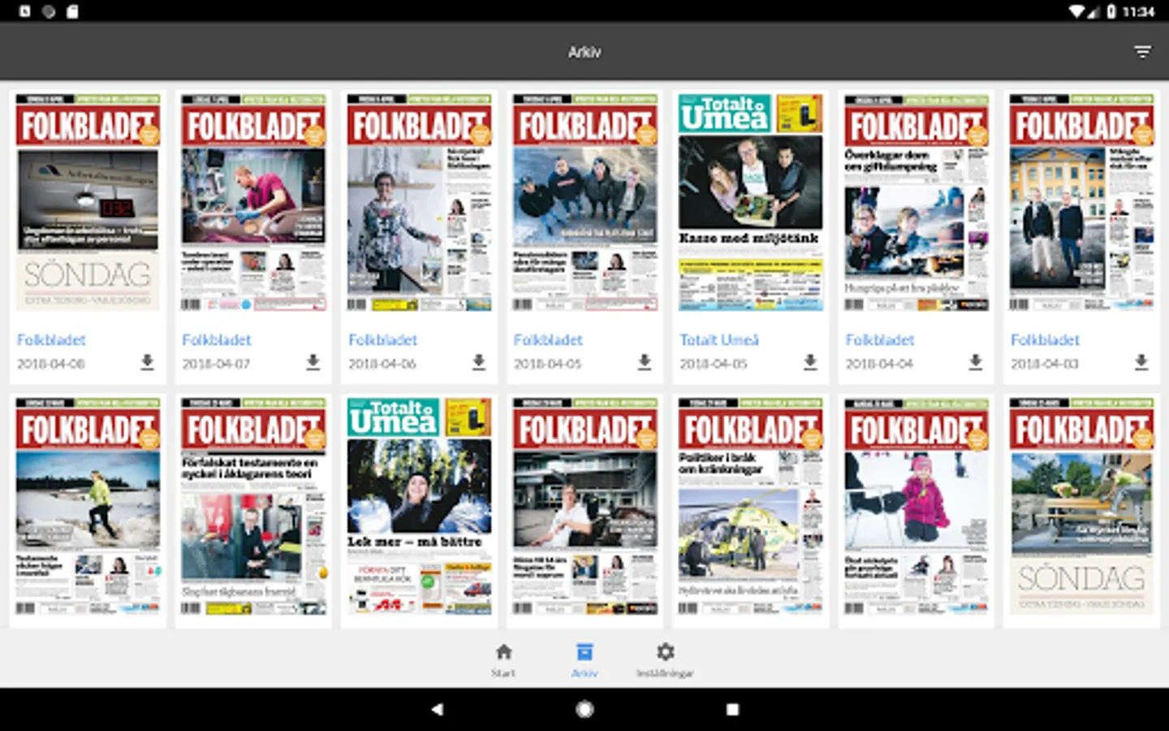Select the Arkiv tab in bottom bar
Screen dimensions: 1169x731
584,660
